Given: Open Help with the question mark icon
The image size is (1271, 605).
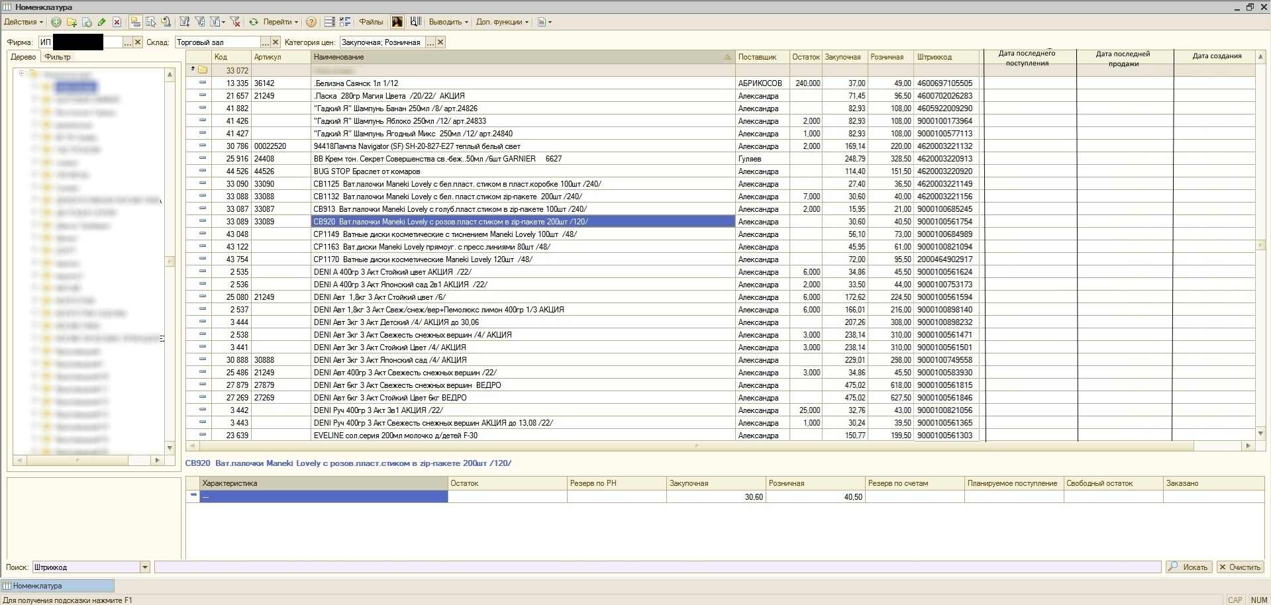Looking at the screenshot, I should pyautogui.click(x=311, y=22).
